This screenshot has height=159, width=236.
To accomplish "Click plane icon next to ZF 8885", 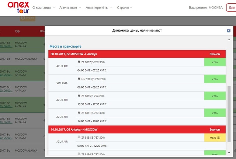I will point(79,96).
